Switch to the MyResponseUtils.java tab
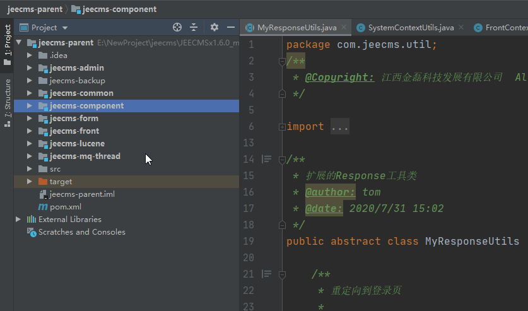This screenshot has width=528, height=311. coord(296,28)
